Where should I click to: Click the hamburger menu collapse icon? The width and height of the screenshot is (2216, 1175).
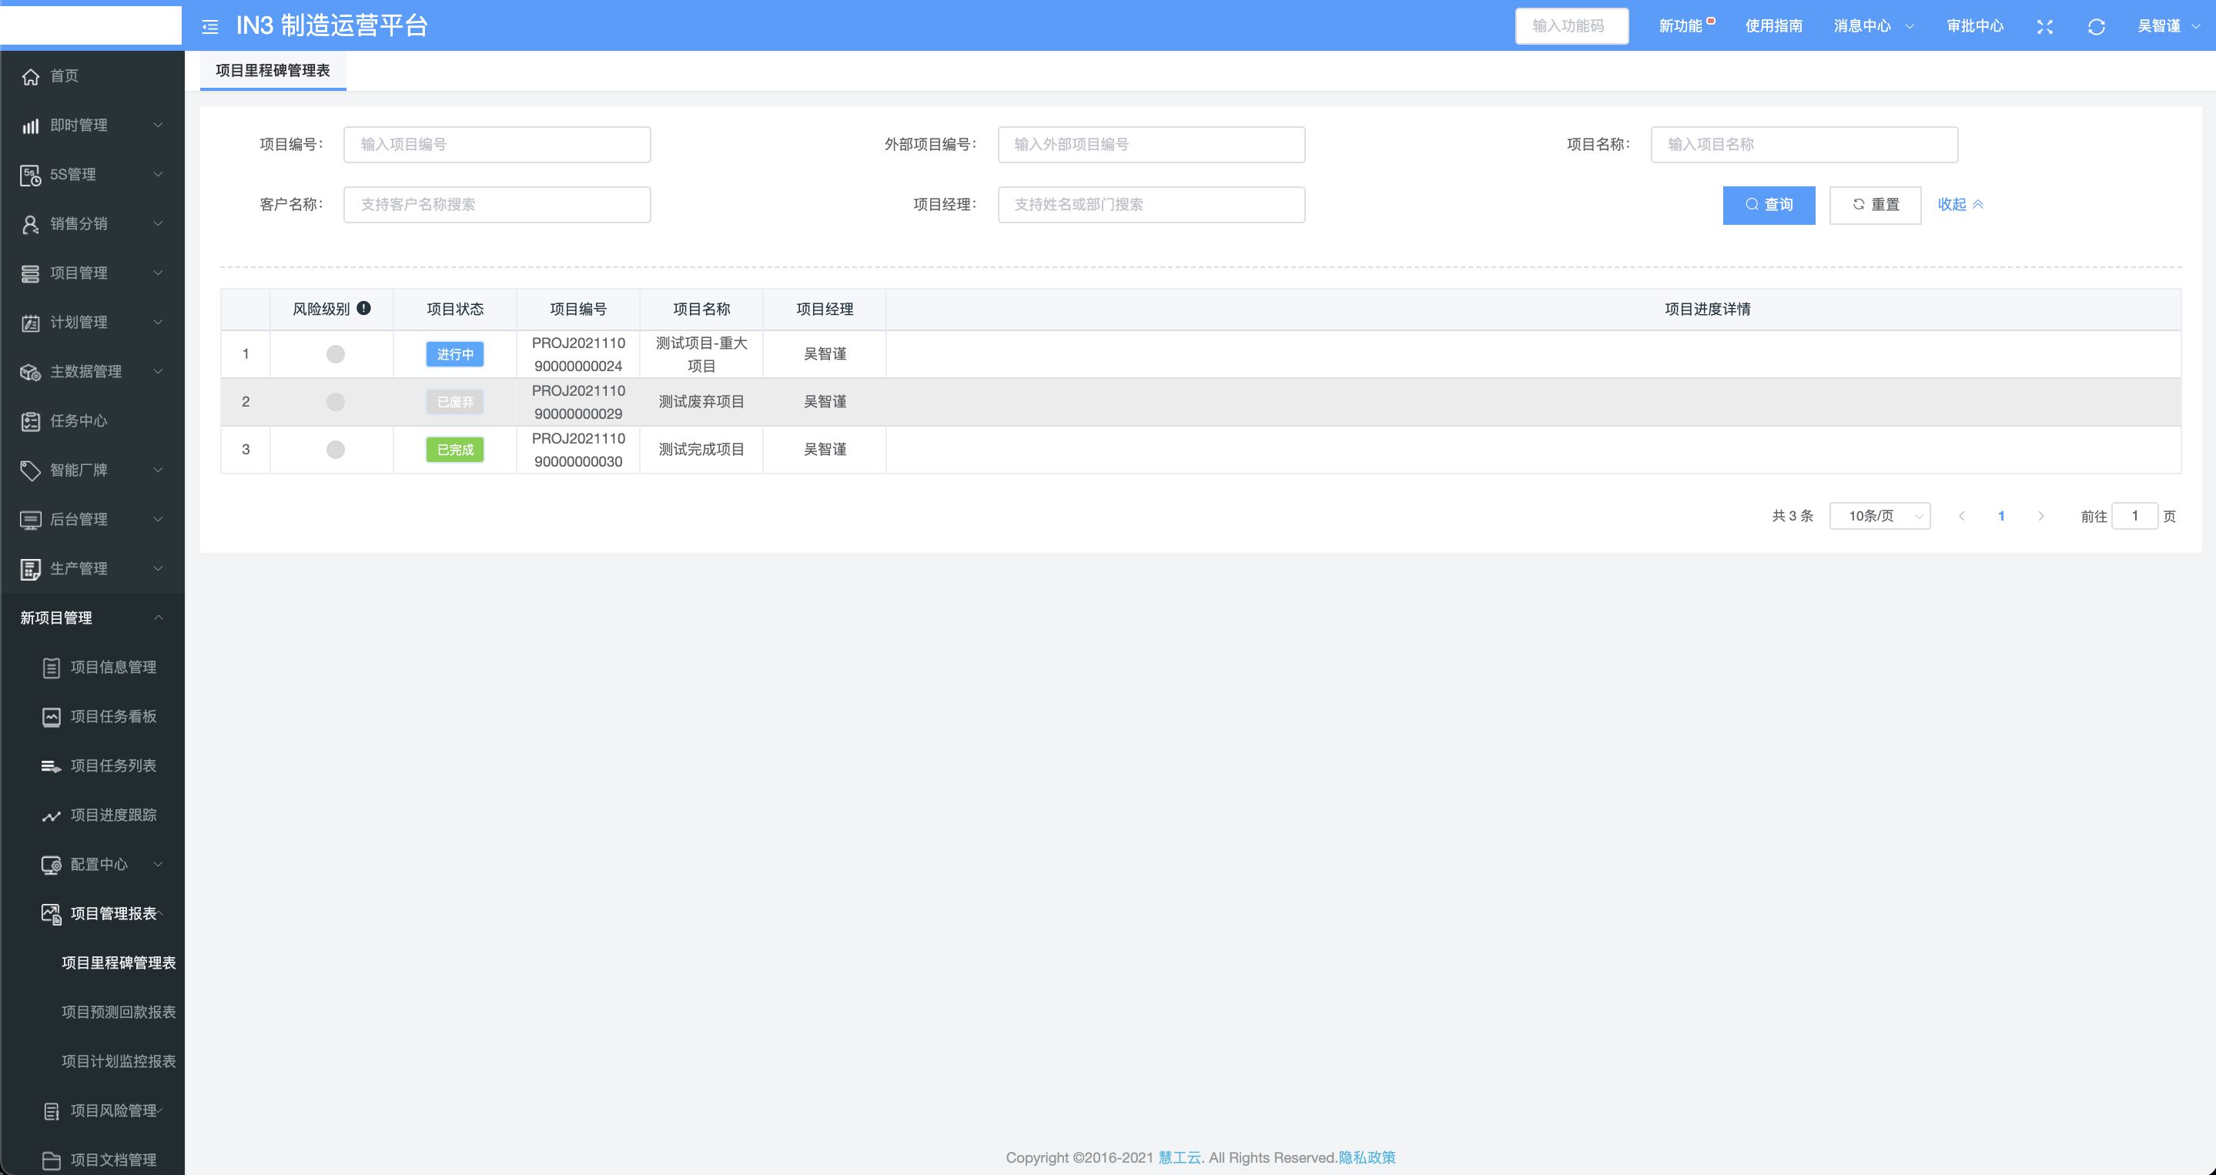210,27
